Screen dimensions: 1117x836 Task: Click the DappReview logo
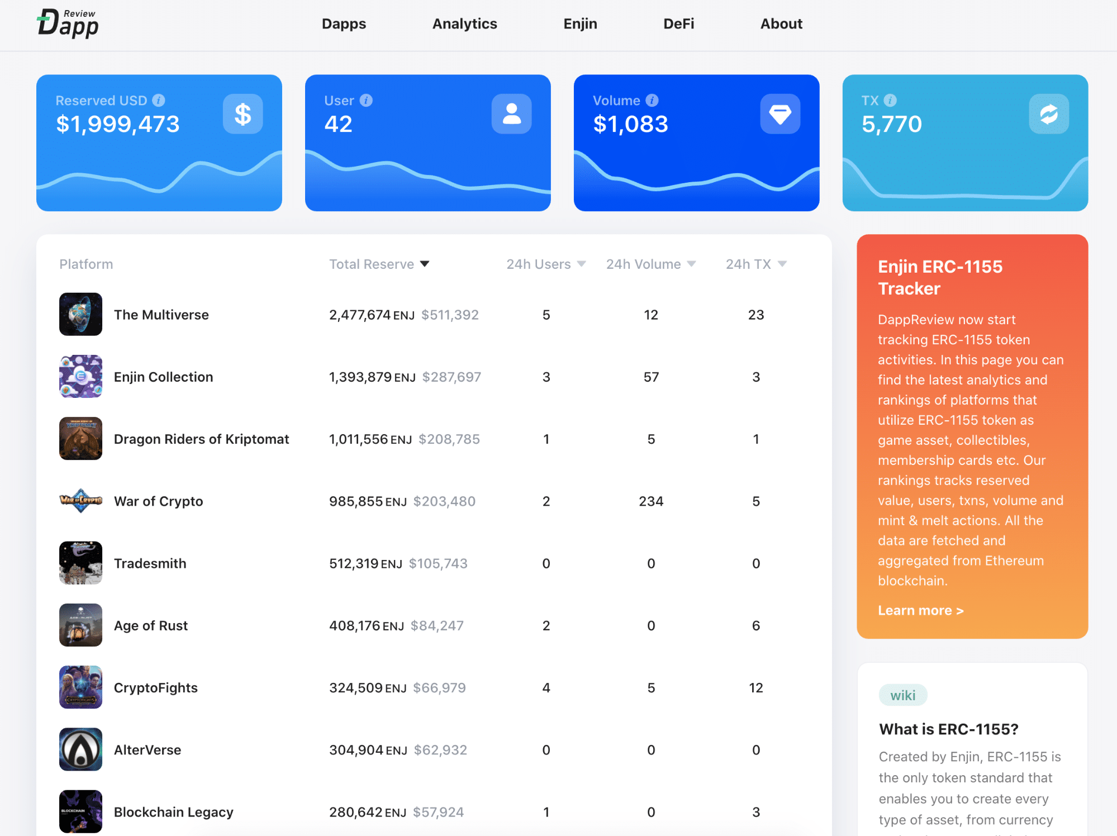(x=68, y=23)
